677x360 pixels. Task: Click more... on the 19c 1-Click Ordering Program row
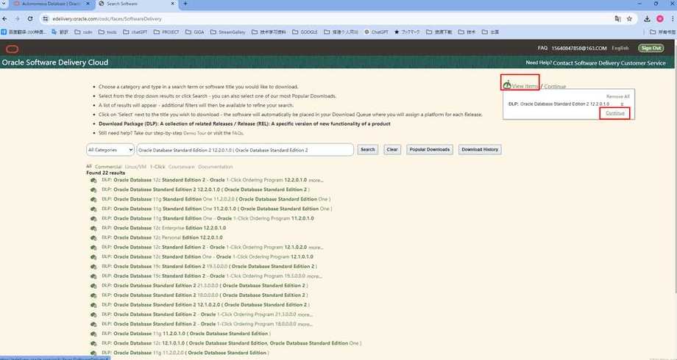tap(313, 276)
